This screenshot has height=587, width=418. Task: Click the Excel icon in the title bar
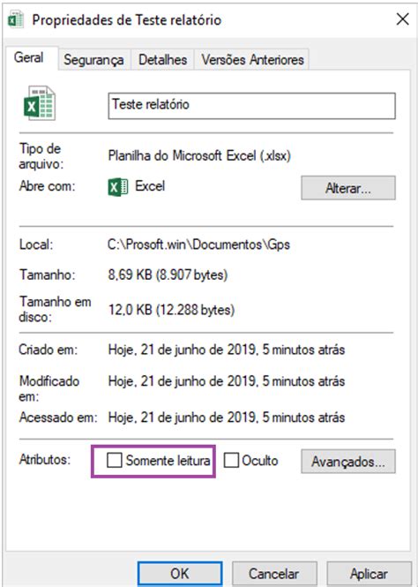tap(16, 19)
